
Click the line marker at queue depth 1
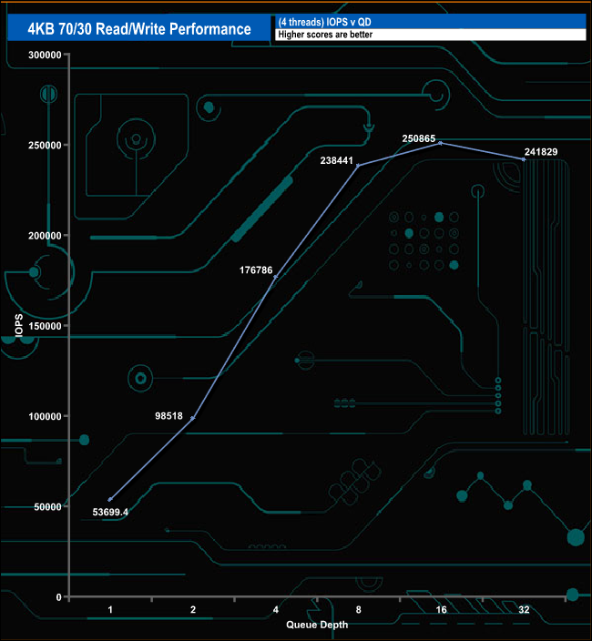pos(110,500)
